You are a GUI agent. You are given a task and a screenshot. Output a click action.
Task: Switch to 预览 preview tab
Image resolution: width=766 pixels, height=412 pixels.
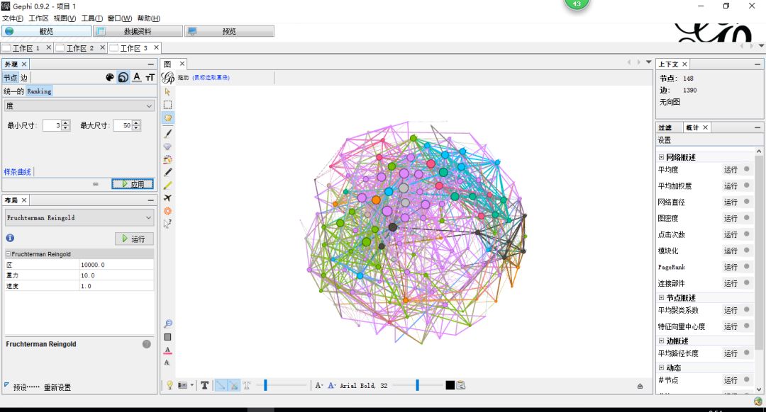click(x=229, y=31)
